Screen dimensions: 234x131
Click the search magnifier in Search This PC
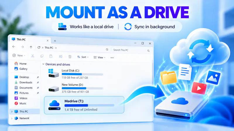148,51
